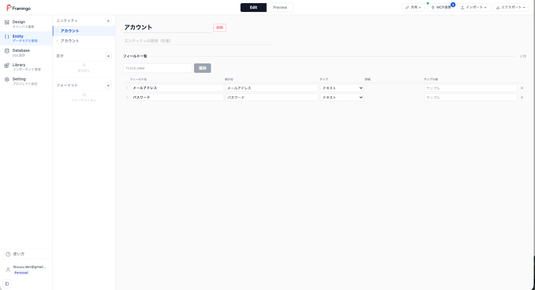Grab drag handle of second アカウント entity

(57, 41)
